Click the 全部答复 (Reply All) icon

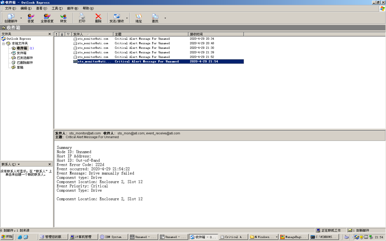tap(47, 18)
